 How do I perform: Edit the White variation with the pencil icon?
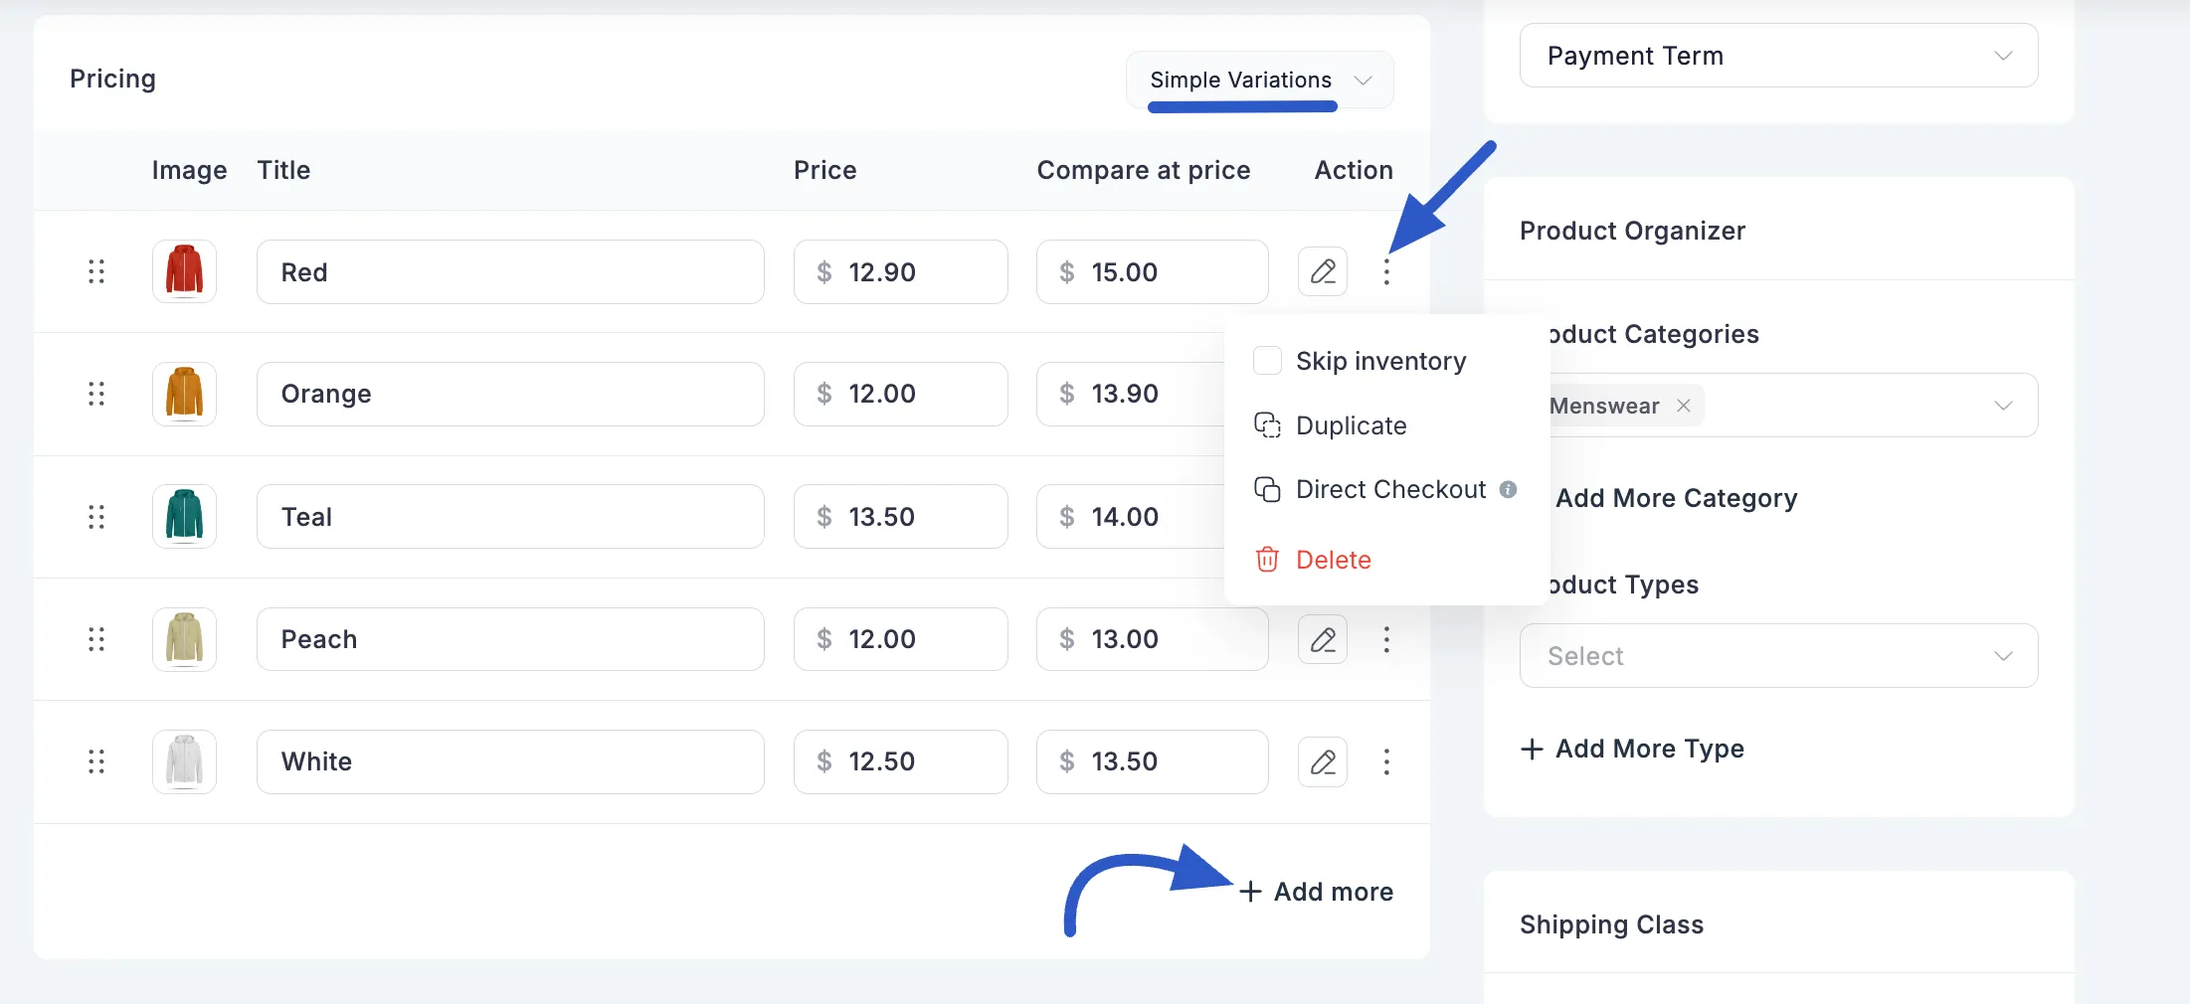click(x=1322, y=761)
